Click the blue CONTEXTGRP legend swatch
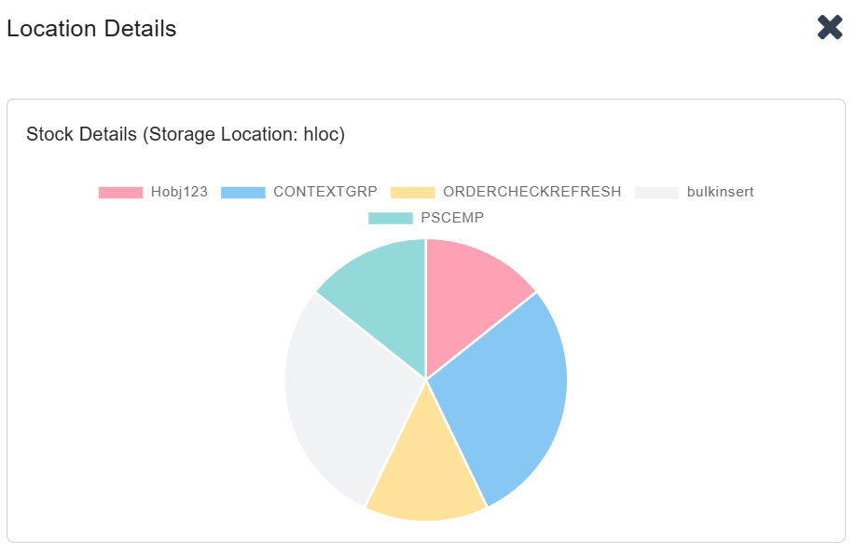856x553 pixels. tap(243, 193)
